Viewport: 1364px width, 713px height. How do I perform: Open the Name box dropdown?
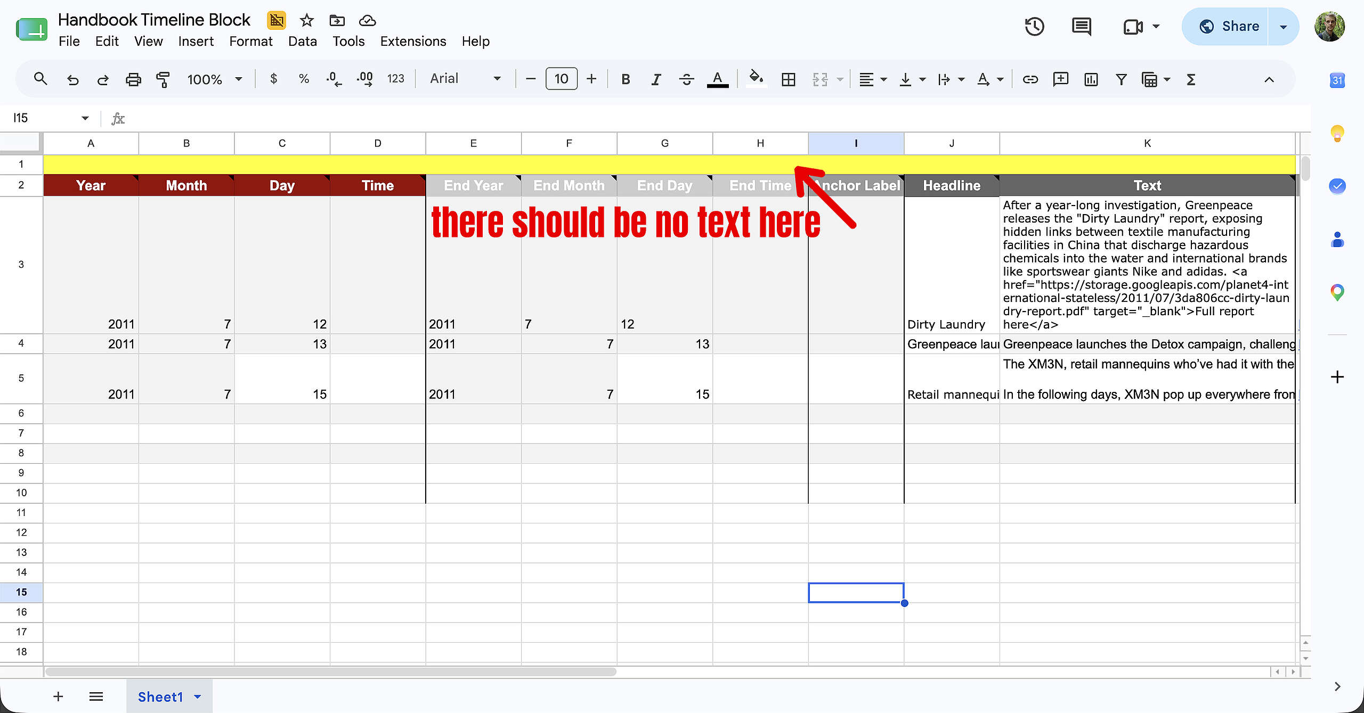[85, 118]
